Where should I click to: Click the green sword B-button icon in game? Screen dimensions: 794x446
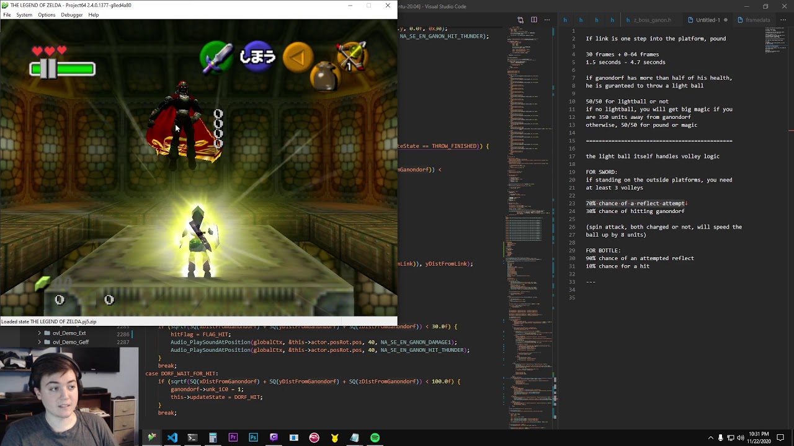tap(216, 57)
